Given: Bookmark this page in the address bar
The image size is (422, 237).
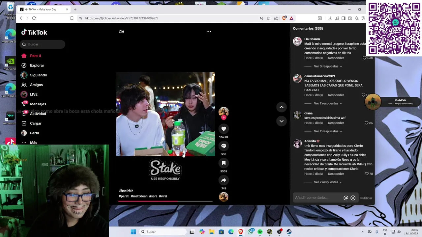Looking at the screenshot, I should click(72, 18).
